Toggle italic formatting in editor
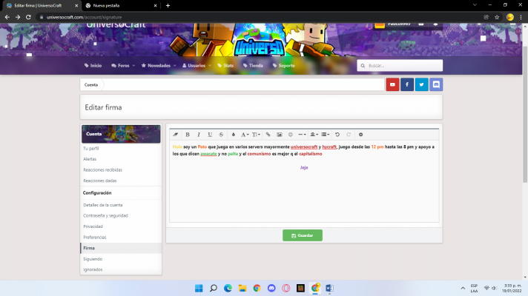Image resolution: width=528 pixels, height=296 pixels. 199,135
